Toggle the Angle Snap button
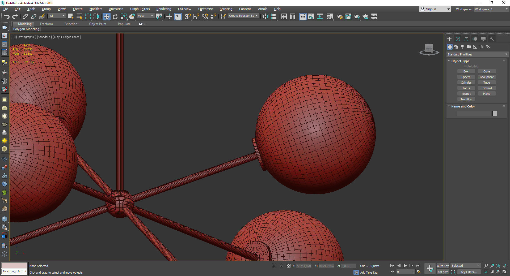Image resolution: width=510 pixels, height=276 pixels. pos(196,16)
